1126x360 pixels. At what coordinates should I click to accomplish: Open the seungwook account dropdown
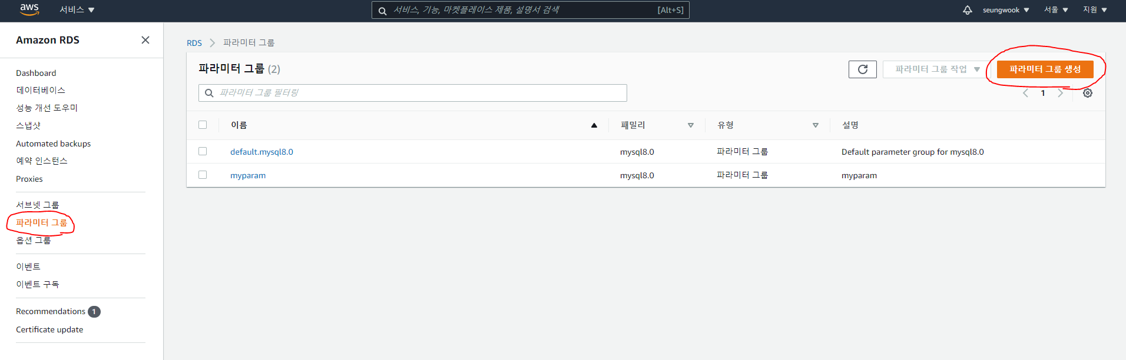(1006, 10)
